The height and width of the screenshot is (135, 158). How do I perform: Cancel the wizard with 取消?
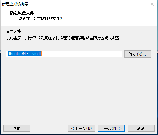coord(141,128)
